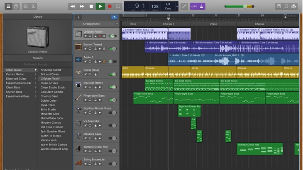Viewport: 303px width, 170px height.
Task: Choose the Dublin Delay sound
Action: [x=49, y=101]
